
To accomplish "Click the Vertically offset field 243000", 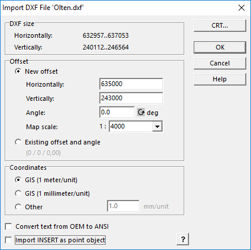I will pos(131,98).
